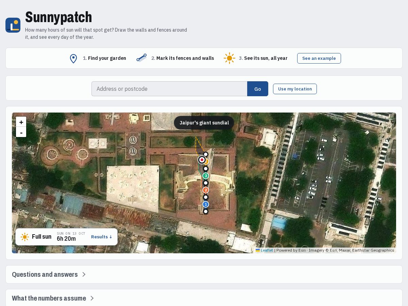
Task: Click white handle between markers 3 and 4
Action: click(206, 169)
